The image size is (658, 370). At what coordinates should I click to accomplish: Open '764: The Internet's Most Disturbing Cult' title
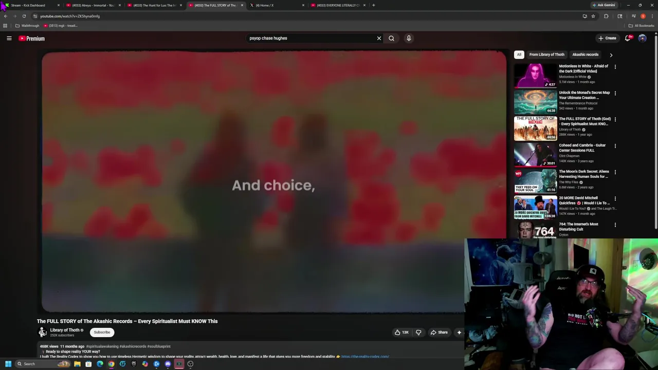578,227
